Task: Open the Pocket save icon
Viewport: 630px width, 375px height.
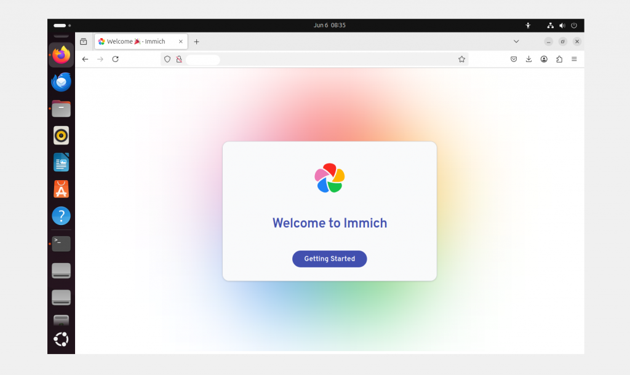Action: click(514, 60)
